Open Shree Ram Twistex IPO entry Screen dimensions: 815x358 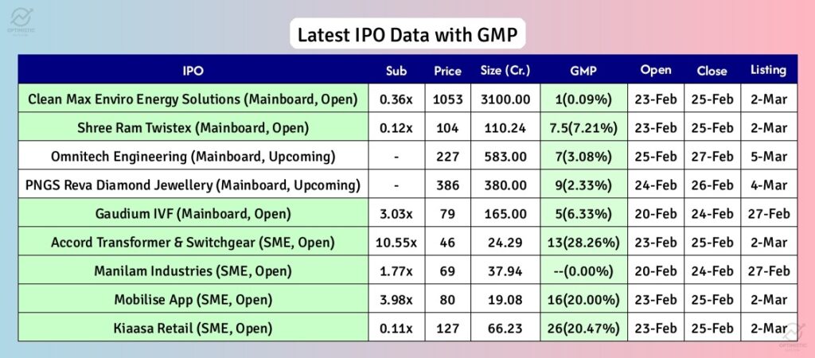192,127
